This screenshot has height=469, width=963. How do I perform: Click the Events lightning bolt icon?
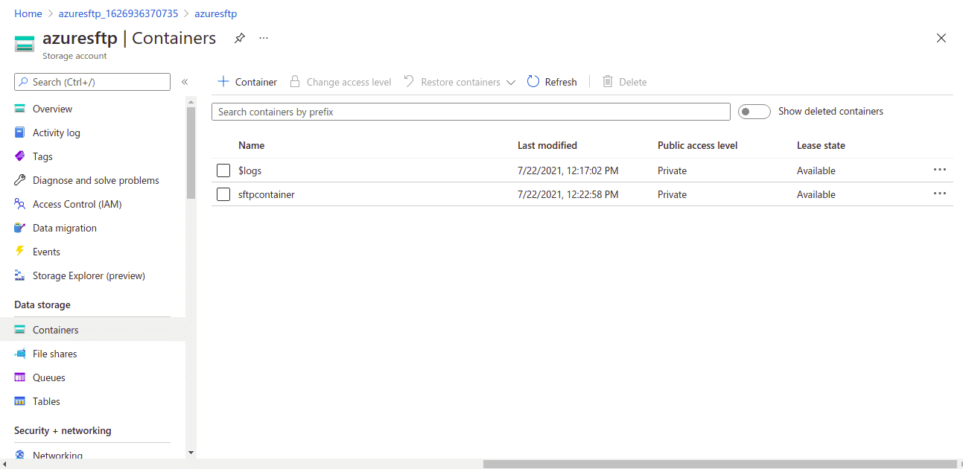point(20,252)
